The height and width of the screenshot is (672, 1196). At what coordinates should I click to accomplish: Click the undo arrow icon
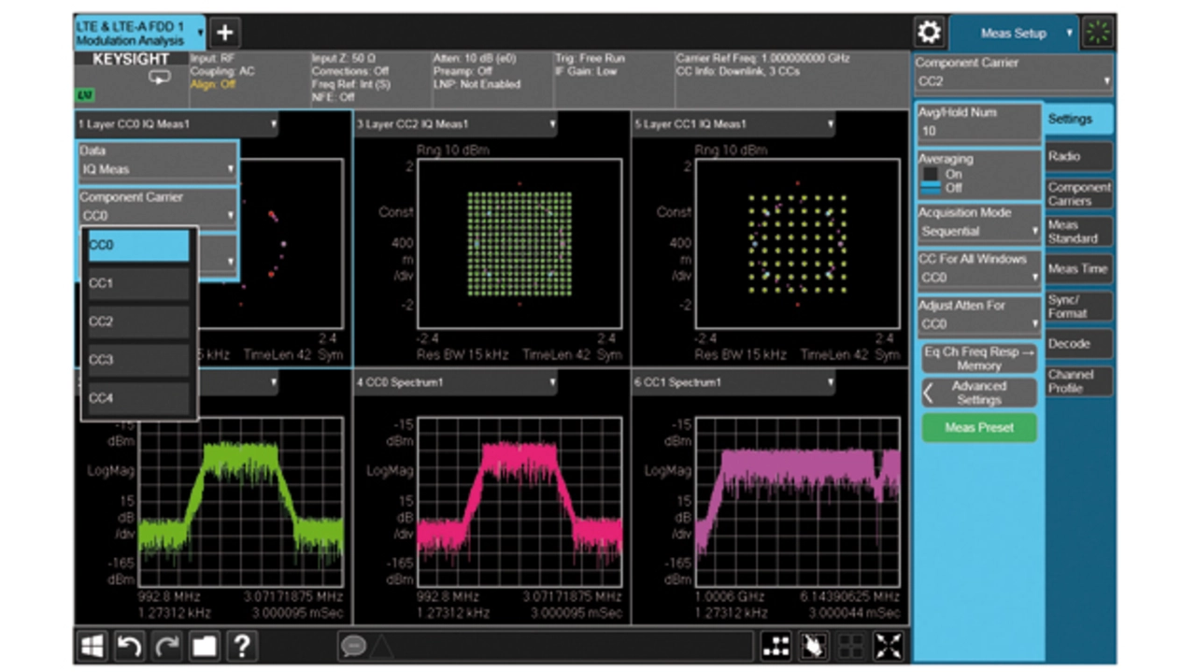click(129, 646)
